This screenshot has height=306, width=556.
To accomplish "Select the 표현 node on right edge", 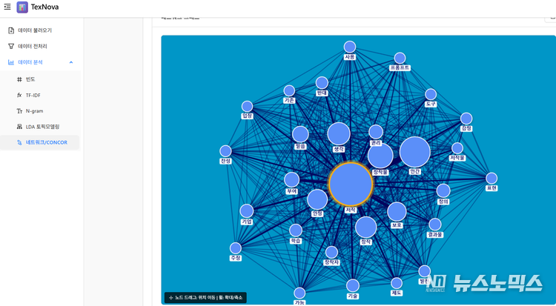I will coord(492,179).
